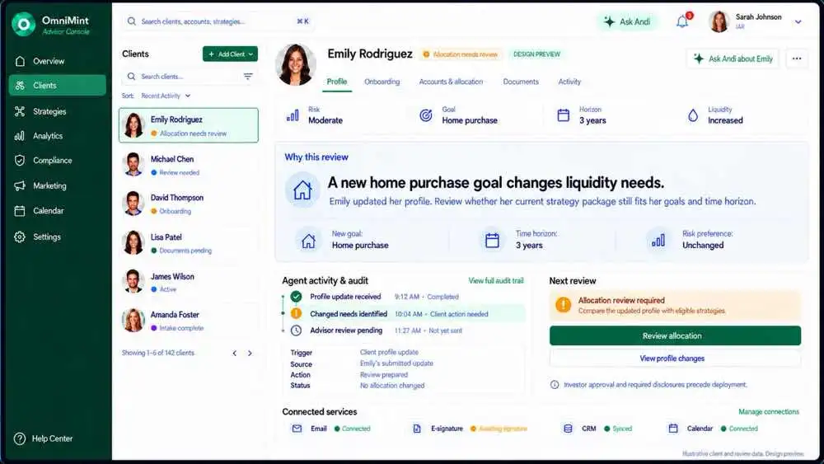Select Lisa Patel in client list

189,243
